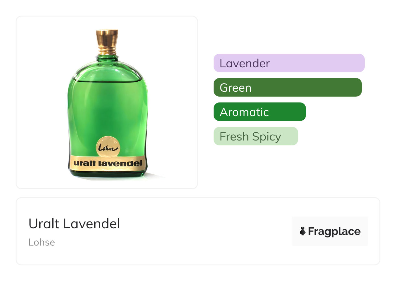Open the Uralt Lavendel perfume title
The height and width of the screenshot is (281, 396).
click(x=74, y=224)
